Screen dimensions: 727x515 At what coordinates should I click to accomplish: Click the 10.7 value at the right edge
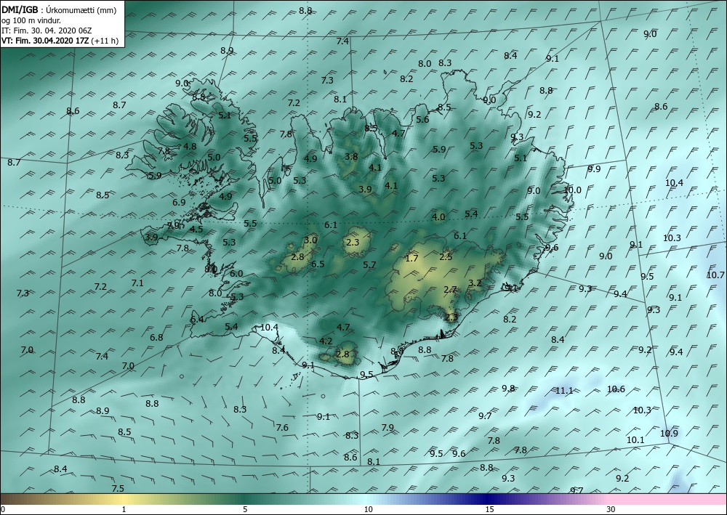coord(715,275)
